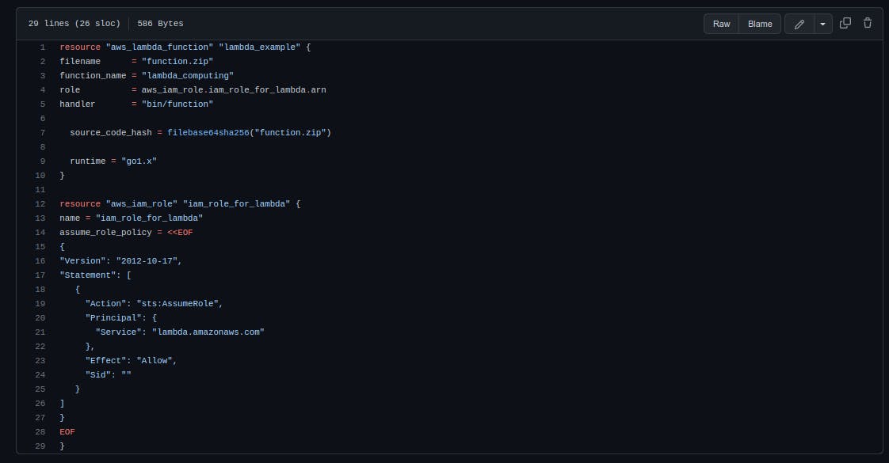Select line number 7 in the gutter

coord(43,133)
